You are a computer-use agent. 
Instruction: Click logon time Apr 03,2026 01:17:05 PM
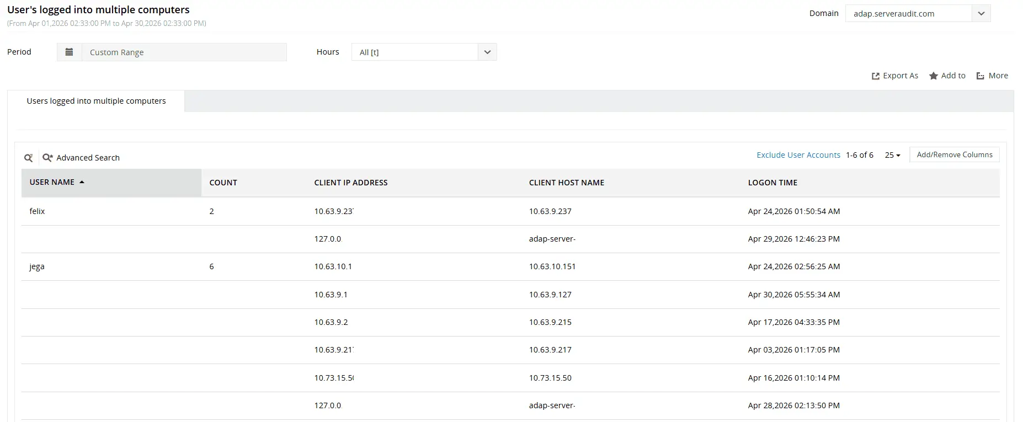(x=794, y=350)
